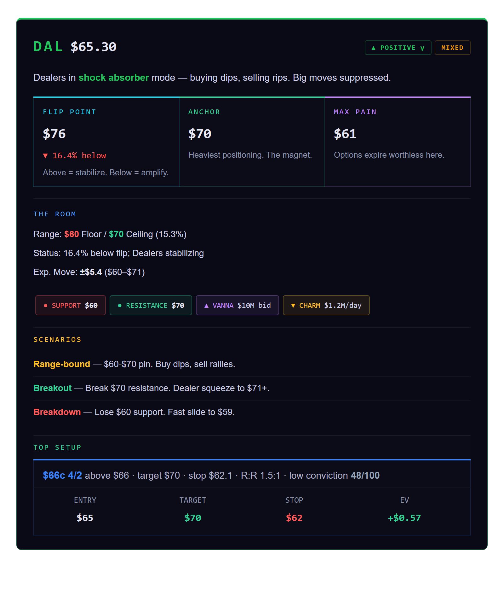Screen dimensions: 504x608
Task: Open the ANCHOR $70 card
Action: [252, 142]
